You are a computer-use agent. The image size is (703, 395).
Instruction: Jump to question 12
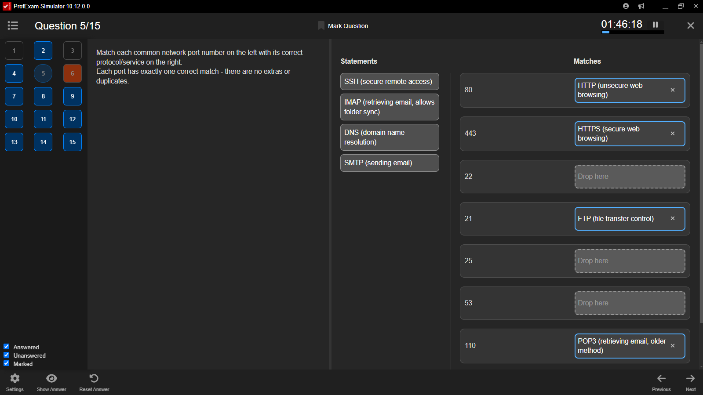pyautogui.click(x=73, y=119)
